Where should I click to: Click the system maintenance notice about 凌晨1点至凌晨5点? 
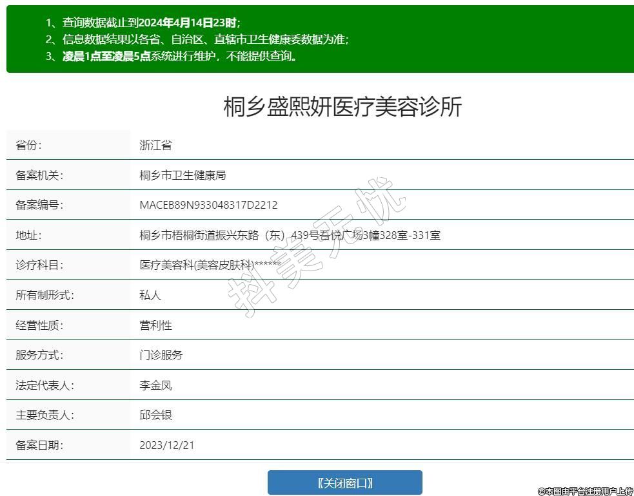pos(172,56)
